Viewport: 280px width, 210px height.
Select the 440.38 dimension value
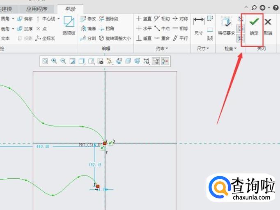pos(43,146)
